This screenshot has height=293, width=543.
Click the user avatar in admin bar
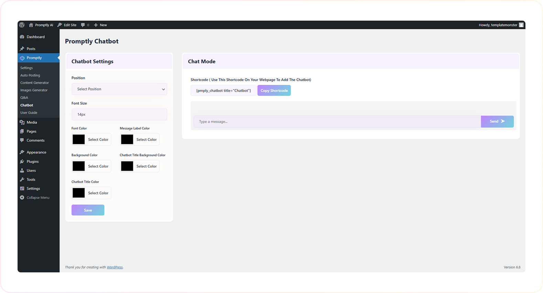[521, 25]
